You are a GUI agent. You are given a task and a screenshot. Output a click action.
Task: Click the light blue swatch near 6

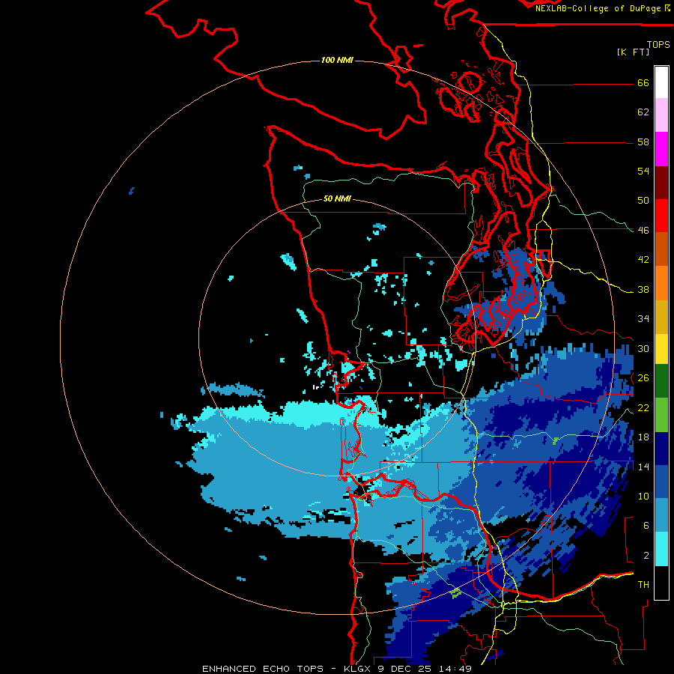(x=661, y=515)
